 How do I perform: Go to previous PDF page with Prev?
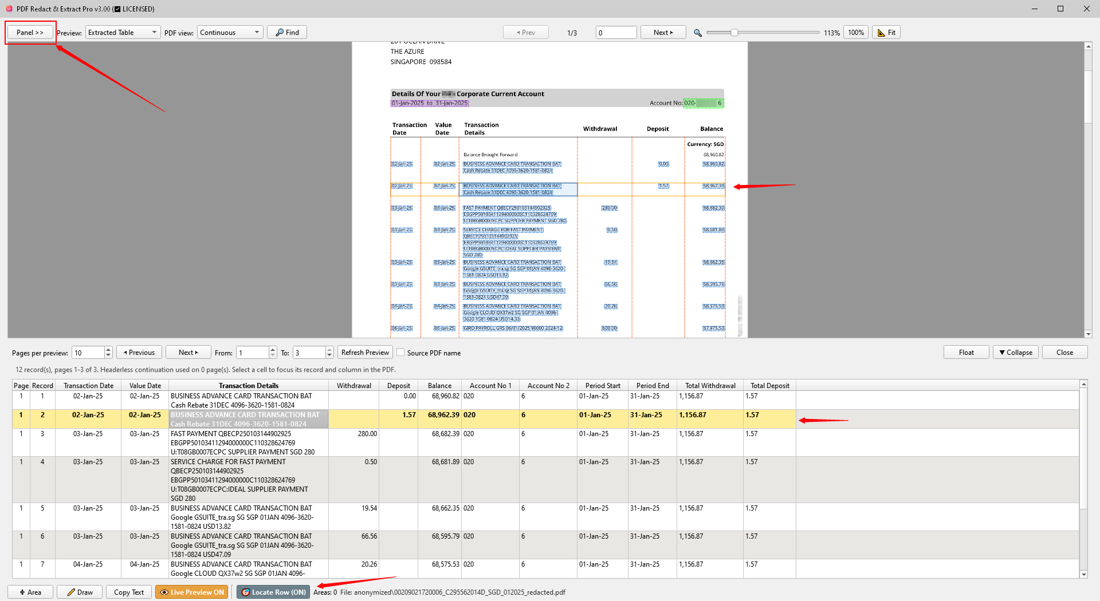pos(526,33)
